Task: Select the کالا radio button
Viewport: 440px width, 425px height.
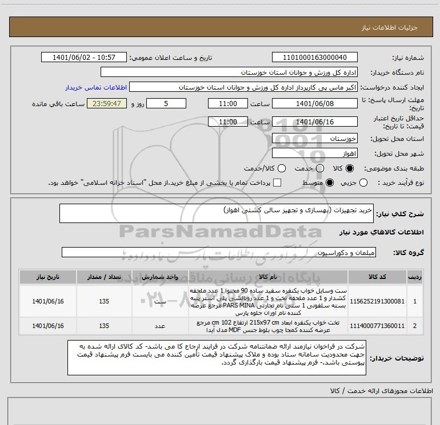Action: [350, 168]
